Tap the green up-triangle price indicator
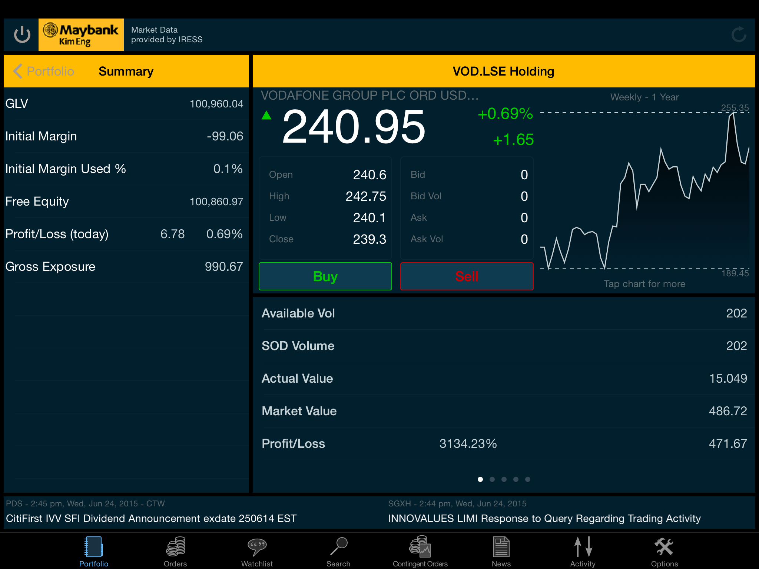The height and width of the screenshot is (569, 759). 266,116
